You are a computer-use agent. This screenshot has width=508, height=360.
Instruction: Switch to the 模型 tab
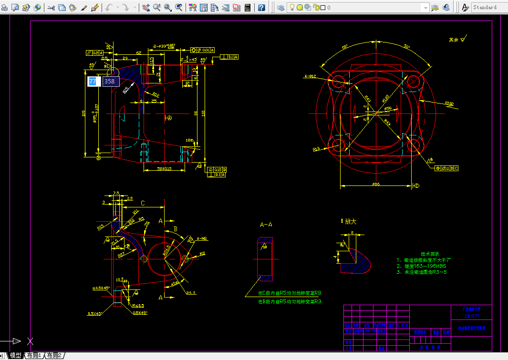(x=15, y=355)
